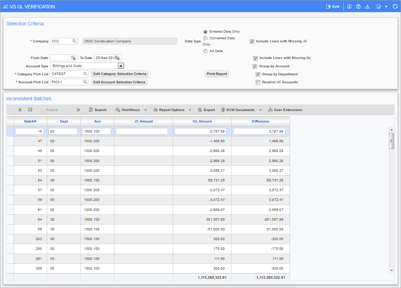The image size is (401, 288).
Task: Sort by Difference column header
Action: click(261, 121)
